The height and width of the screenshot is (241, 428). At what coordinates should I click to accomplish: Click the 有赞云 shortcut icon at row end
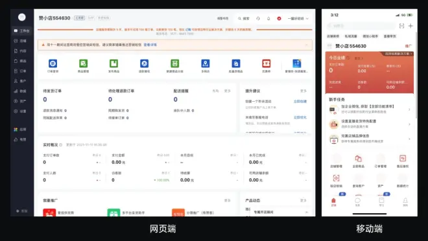(x=297, y=63)
